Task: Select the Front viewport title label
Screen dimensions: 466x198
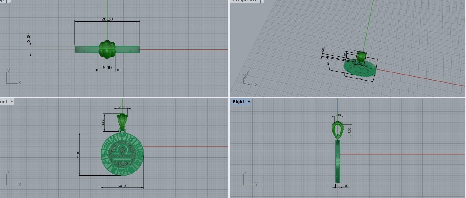Action: [x=4, y=102]
